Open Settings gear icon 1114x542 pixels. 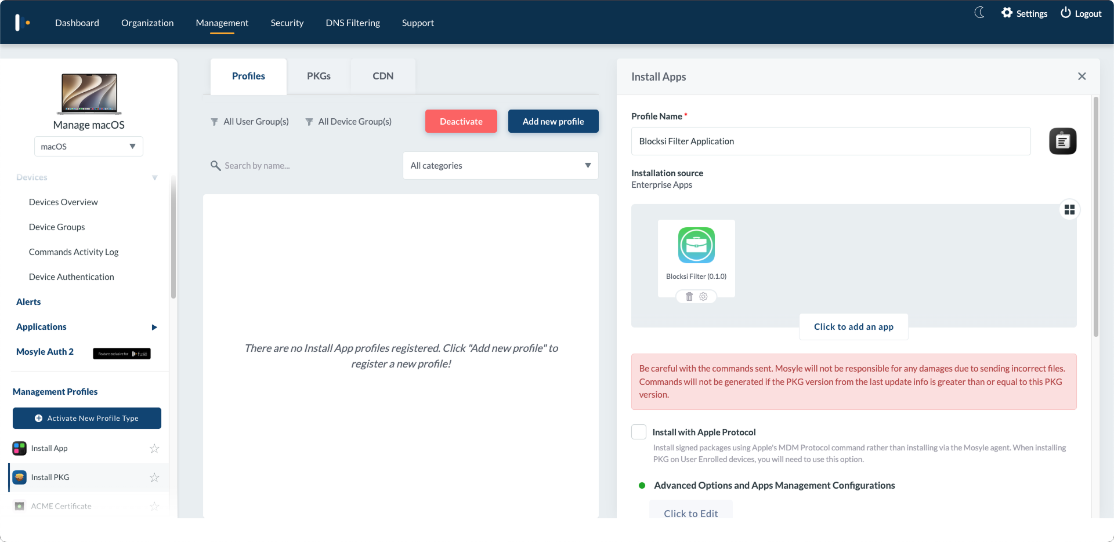[1007, 13]
